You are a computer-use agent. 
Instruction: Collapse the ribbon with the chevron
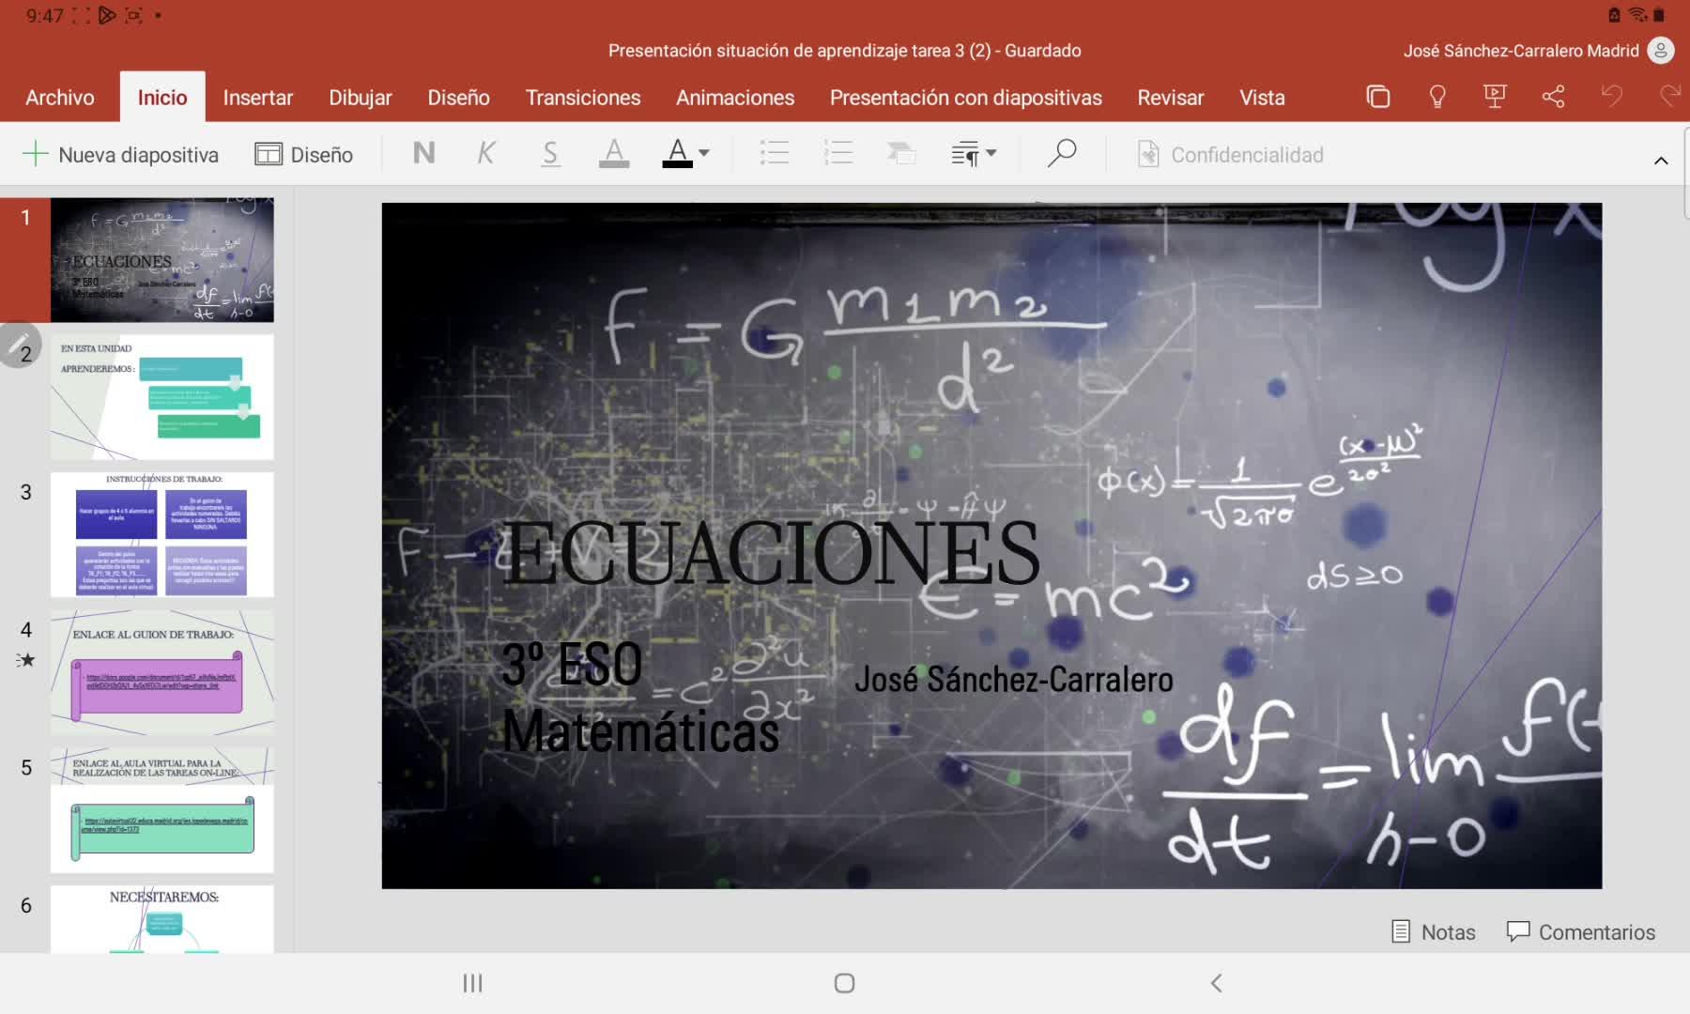(1661, 161)
